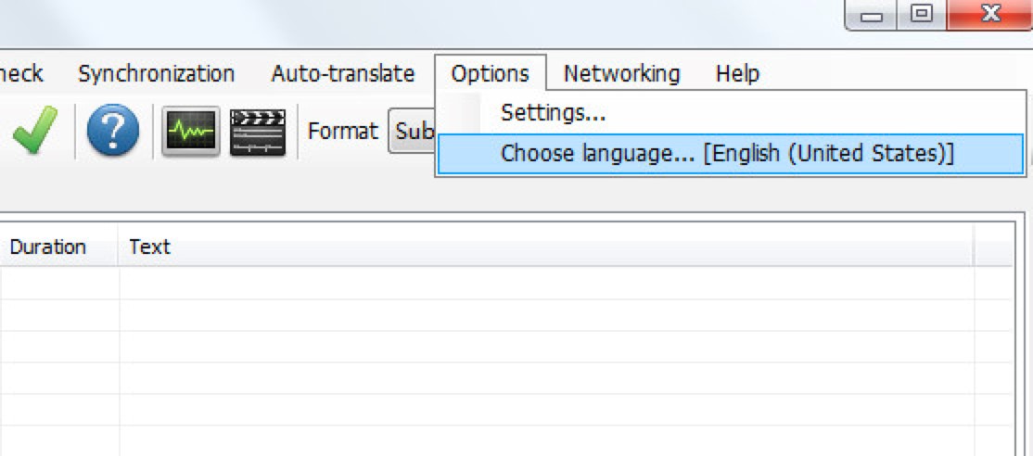Open help via blue question mark icon
Viewport: 1033px width, 456px height.
[113, 132]
